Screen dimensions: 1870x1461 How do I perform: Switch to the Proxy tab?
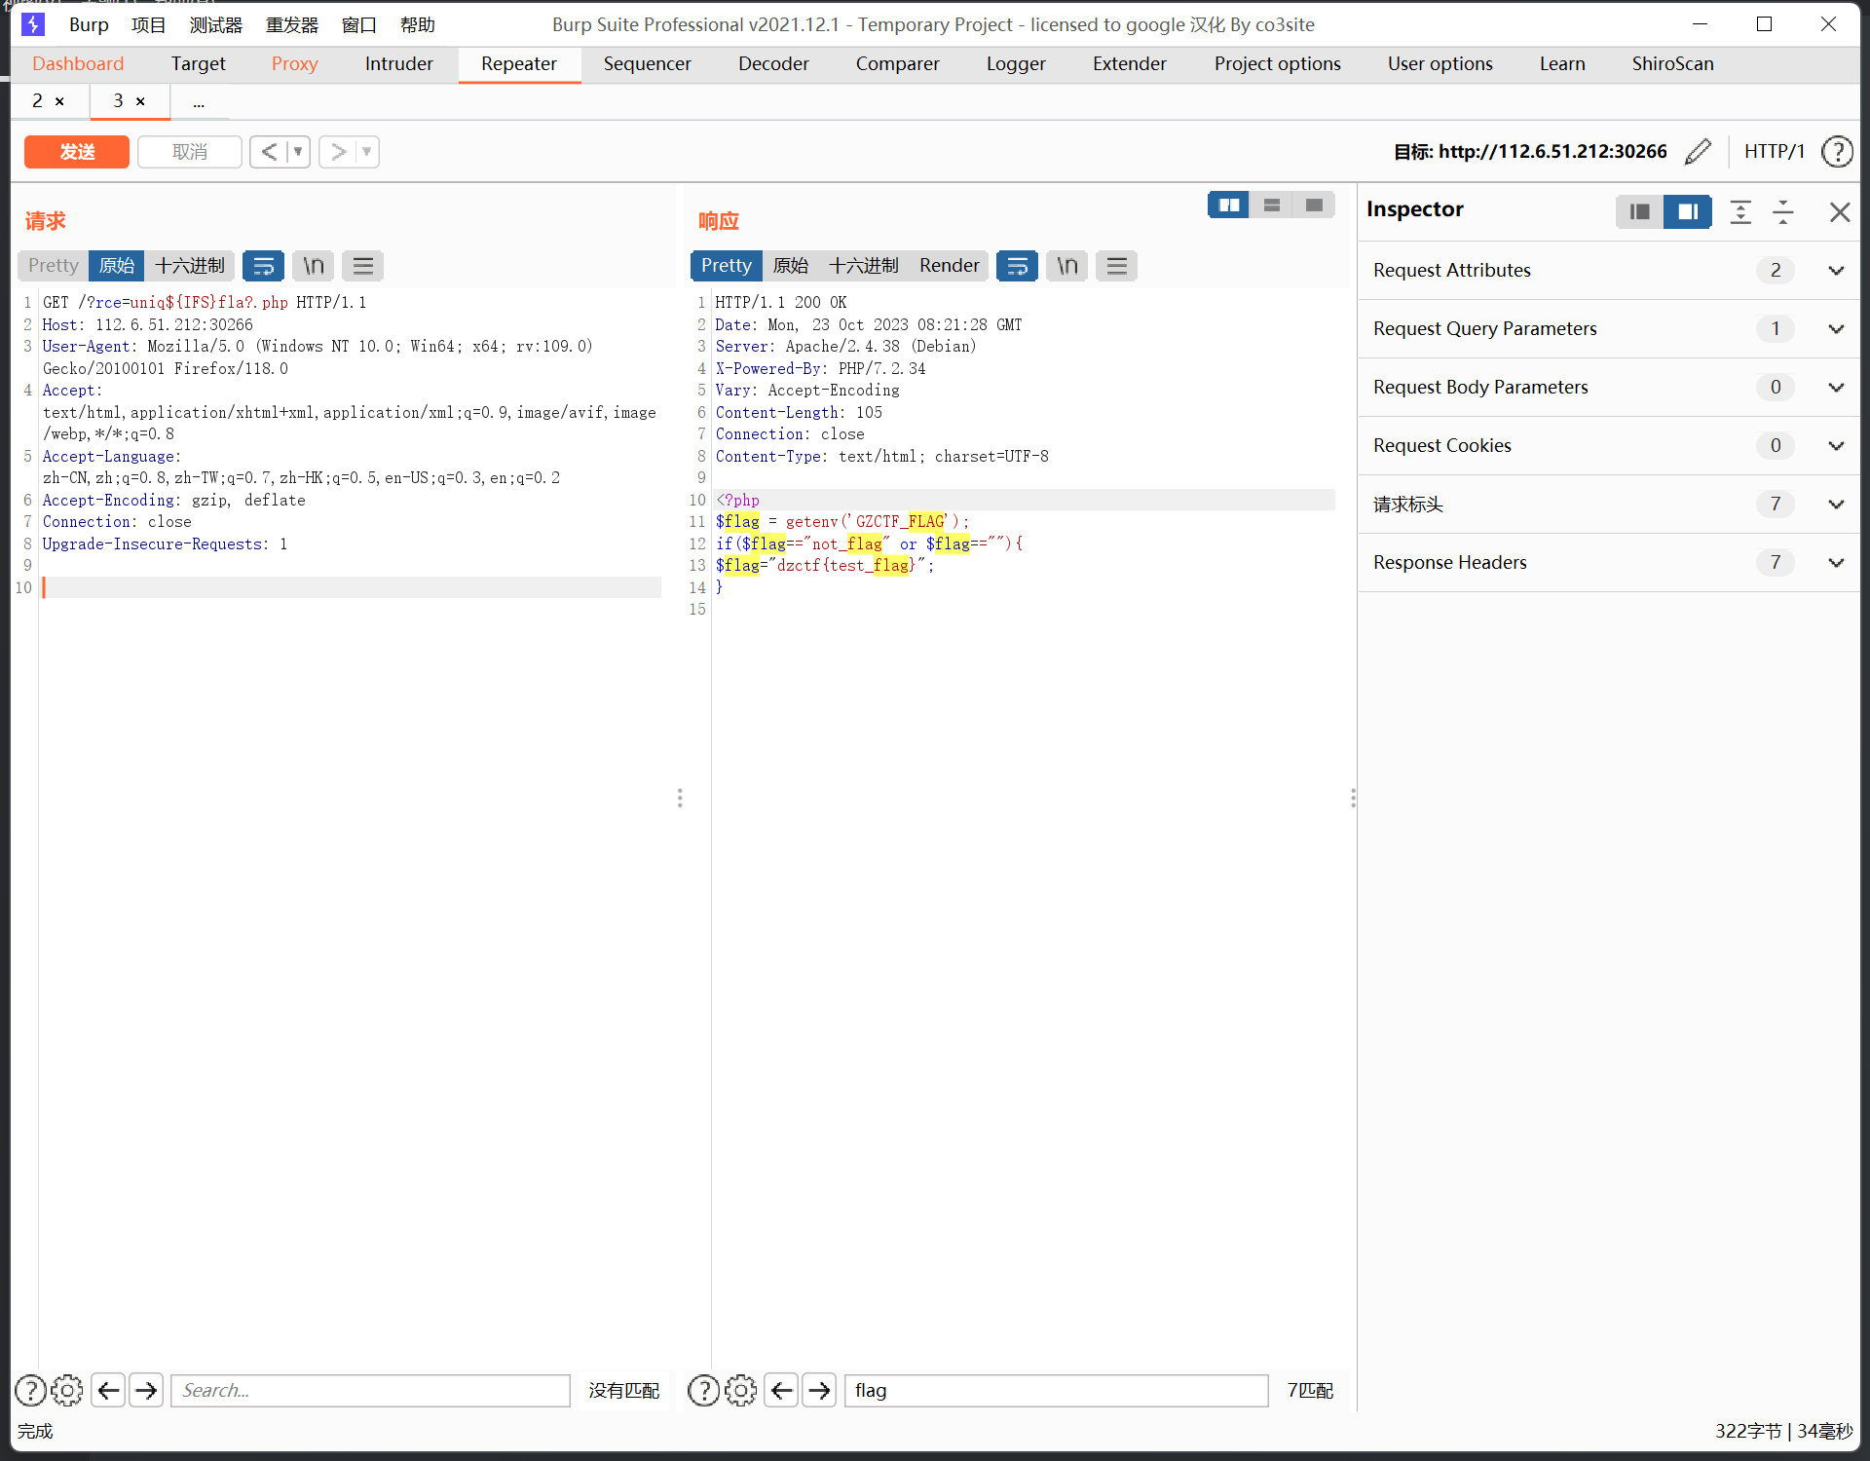pyautogui.click(x=294, y=63)
